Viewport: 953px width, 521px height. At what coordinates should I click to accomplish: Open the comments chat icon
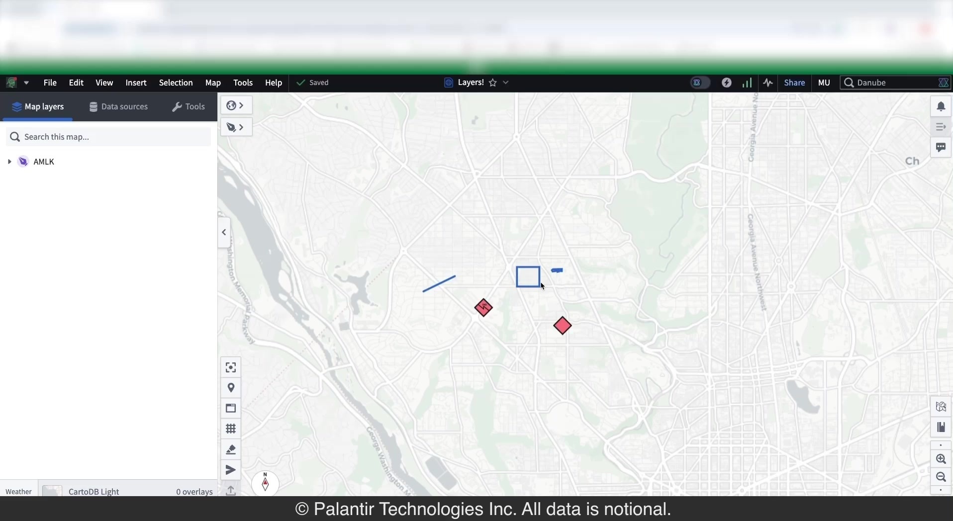pyautogui.click(x=941, y=147)
